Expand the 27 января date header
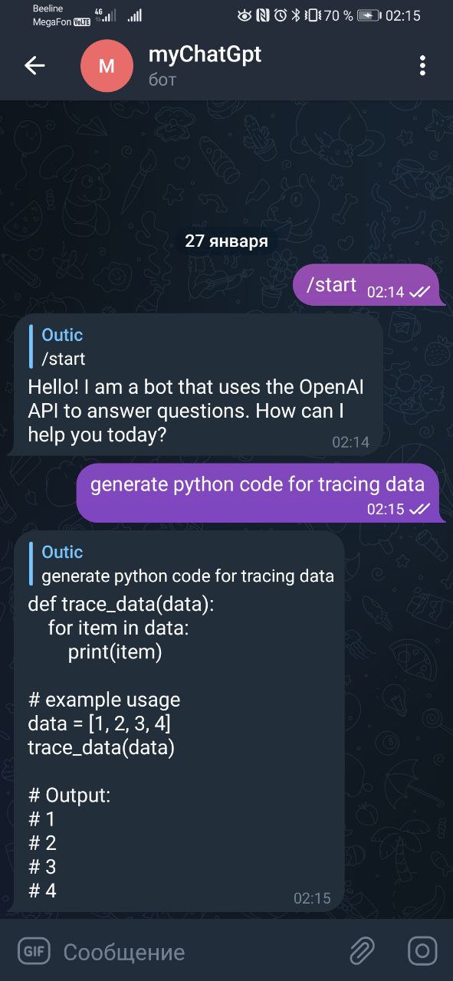Screen dimensions: 453x981 pos(226,240)
